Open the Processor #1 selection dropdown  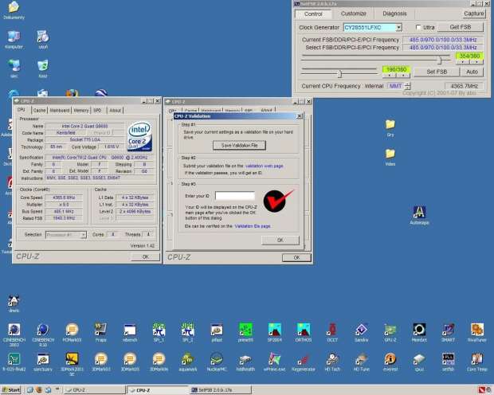click(83, 235)
